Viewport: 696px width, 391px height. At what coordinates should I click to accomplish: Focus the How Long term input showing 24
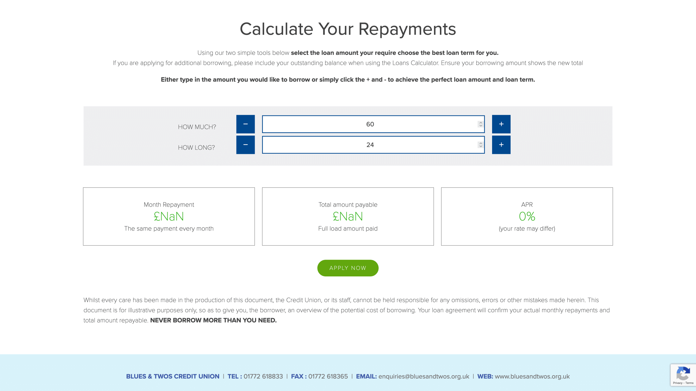pos(370,145)
